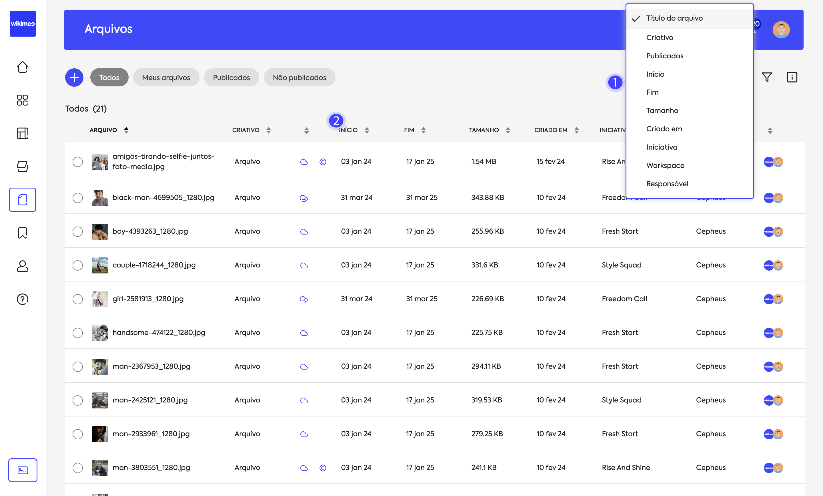Open the home icon in sidebar

click(x=22, y=67)
